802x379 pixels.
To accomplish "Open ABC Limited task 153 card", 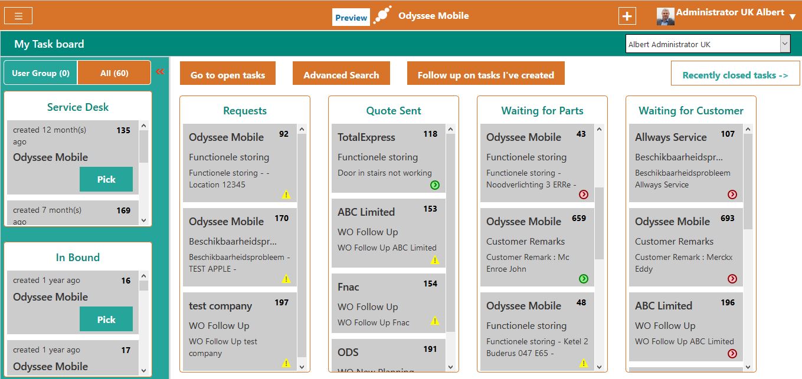I will click(x=388, y=233).
